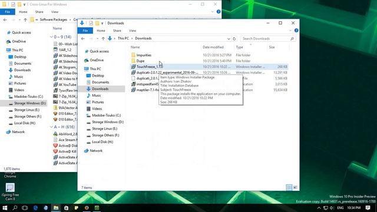The image size is (377, 212).
Task: Click Up arrow in Downloads window
Action: click(x=103, y=38)
